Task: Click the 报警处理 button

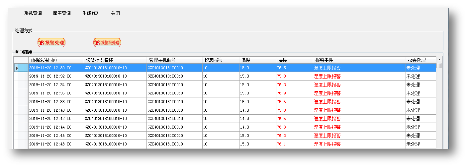Action: point(51,42)
